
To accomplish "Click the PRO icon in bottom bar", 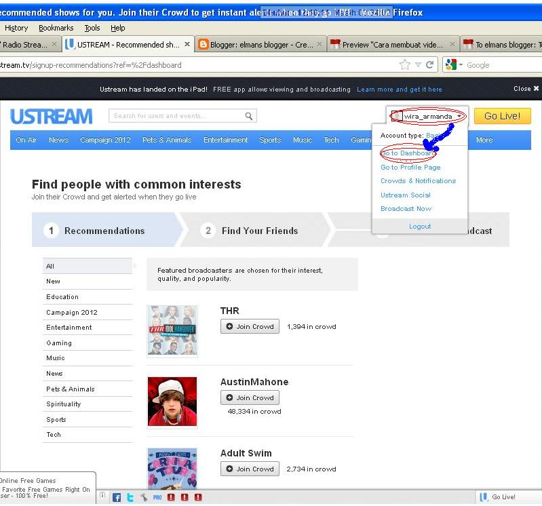I will (157, 497).
